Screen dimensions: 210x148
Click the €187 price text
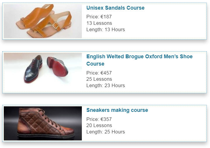click(99, 17)
